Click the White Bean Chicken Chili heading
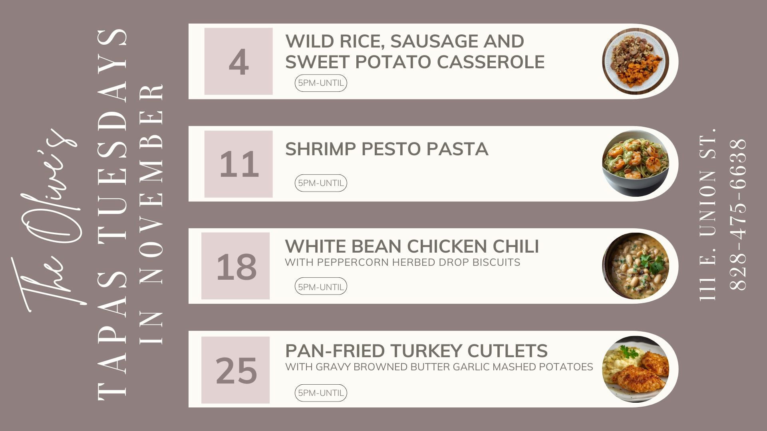 click(412, 246)
